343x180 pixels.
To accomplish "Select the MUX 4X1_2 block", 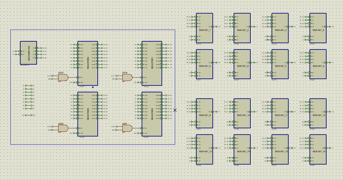I will pyautogui.click(x=242, y=28).
